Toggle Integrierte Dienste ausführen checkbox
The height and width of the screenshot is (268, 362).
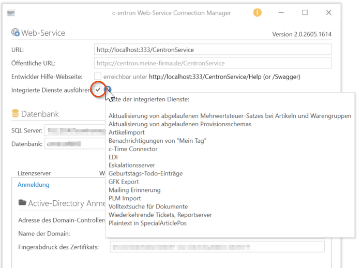click(98, 90)
